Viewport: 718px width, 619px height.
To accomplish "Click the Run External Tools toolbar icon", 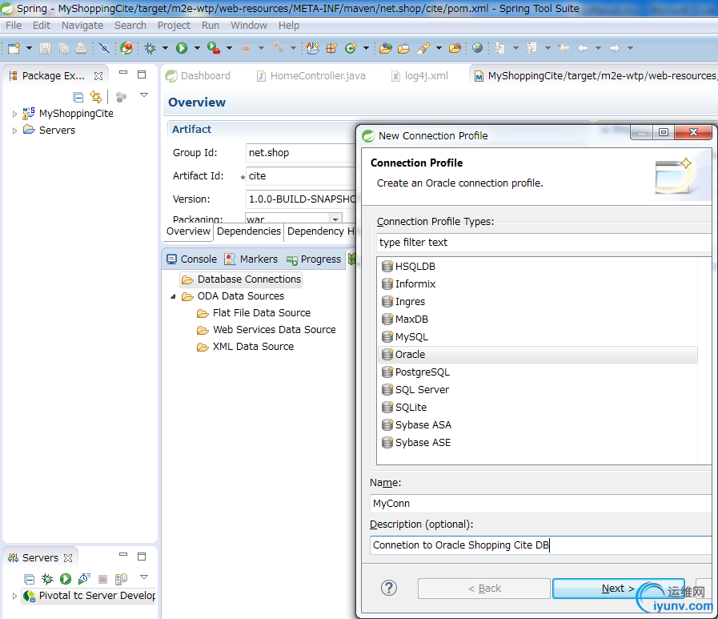I will click(214, 48).
